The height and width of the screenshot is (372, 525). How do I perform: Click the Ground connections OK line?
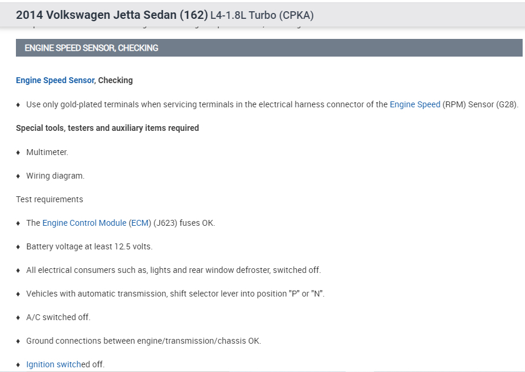click(x=143, y=341)
